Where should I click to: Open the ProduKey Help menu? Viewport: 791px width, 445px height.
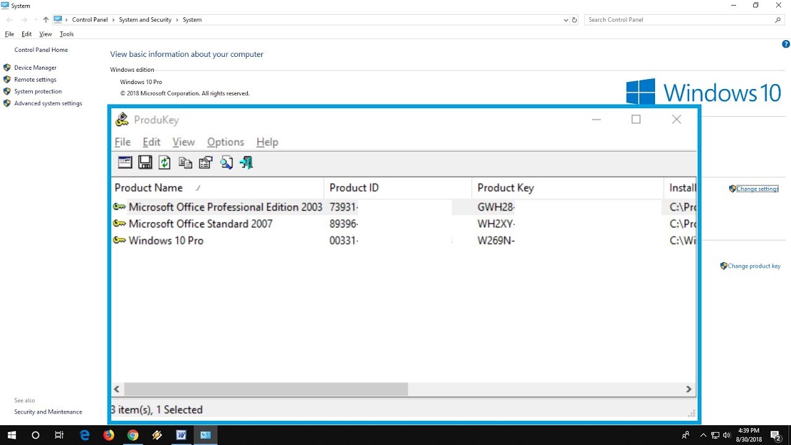tap(267, 142)
